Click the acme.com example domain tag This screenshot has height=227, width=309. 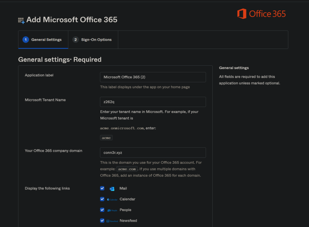click(x=127, y=169)
